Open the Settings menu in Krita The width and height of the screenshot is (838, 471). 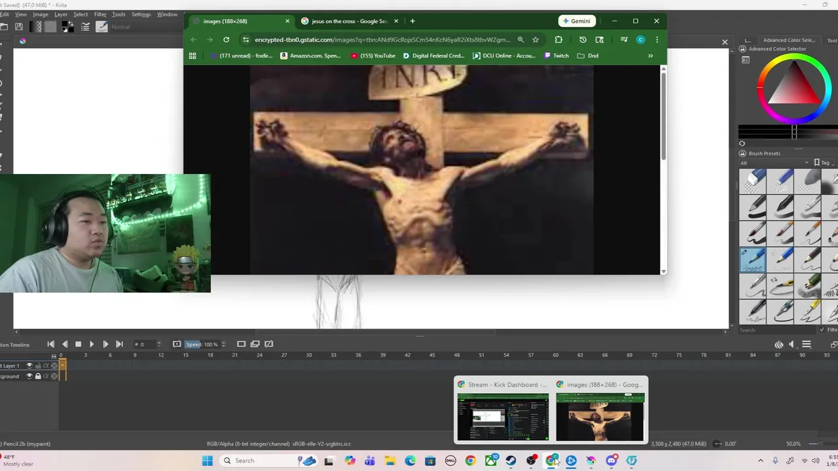(x=141, y=14)
